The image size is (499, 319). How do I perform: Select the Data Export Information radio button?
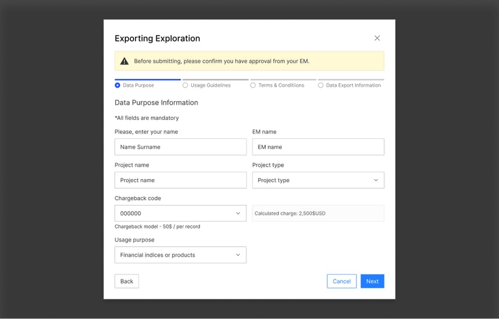point(320,85)
